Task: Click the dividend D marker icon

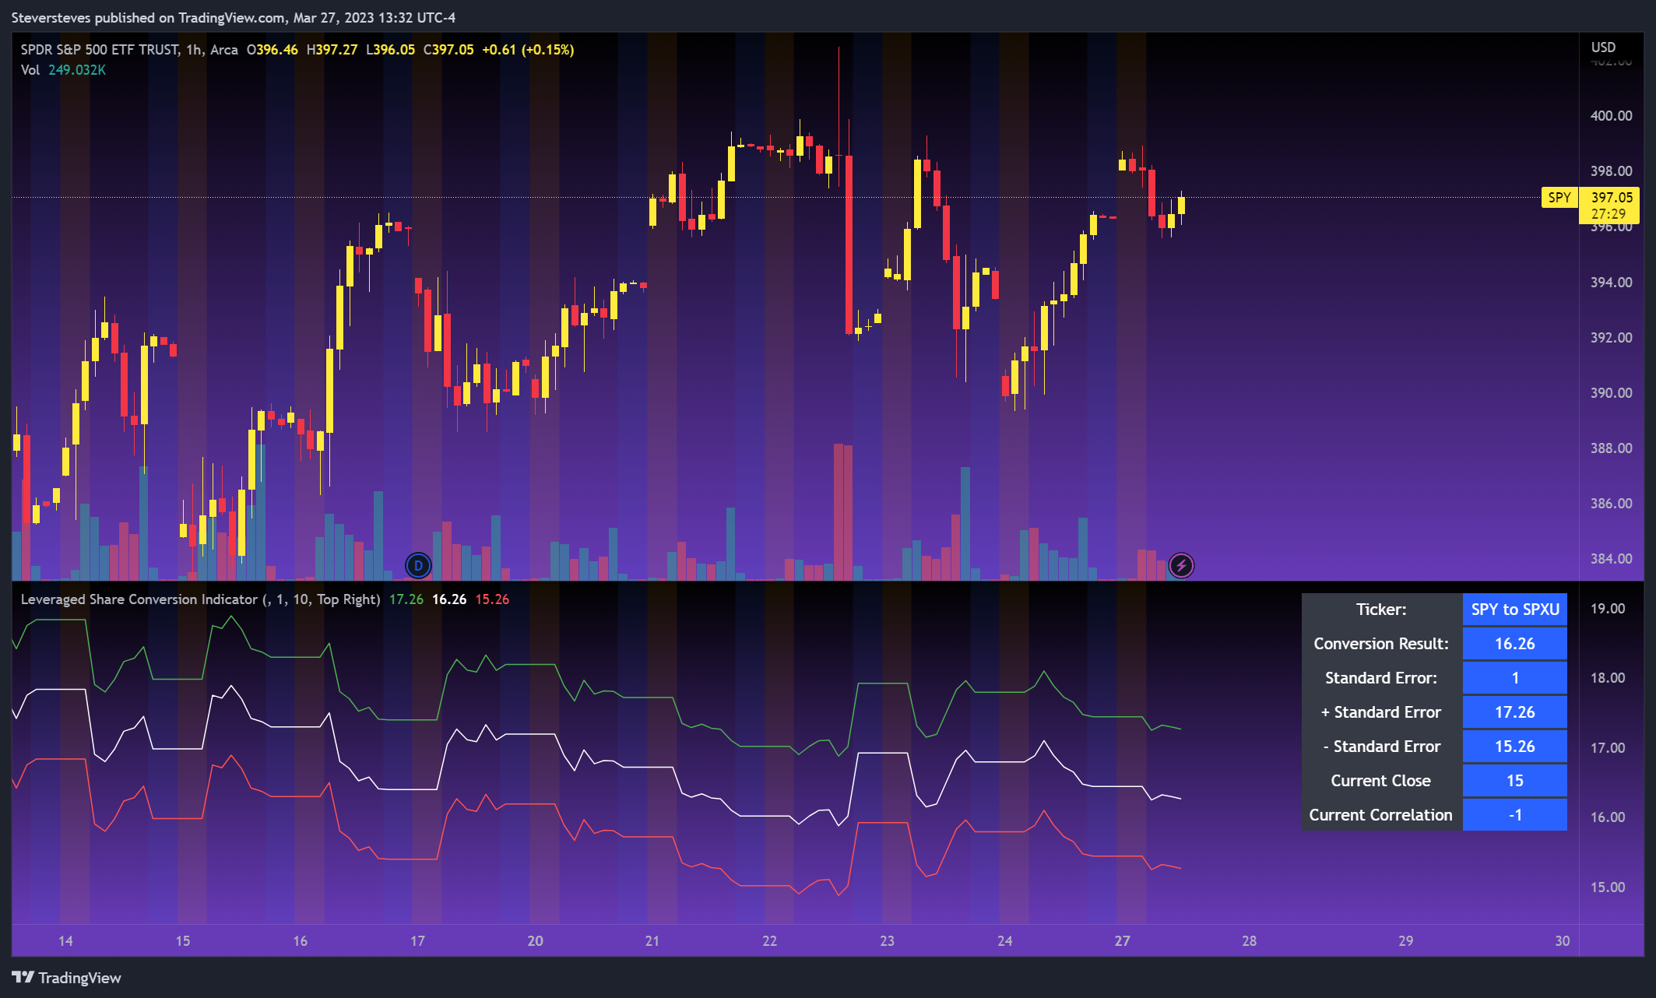Action: coord(418,565)
